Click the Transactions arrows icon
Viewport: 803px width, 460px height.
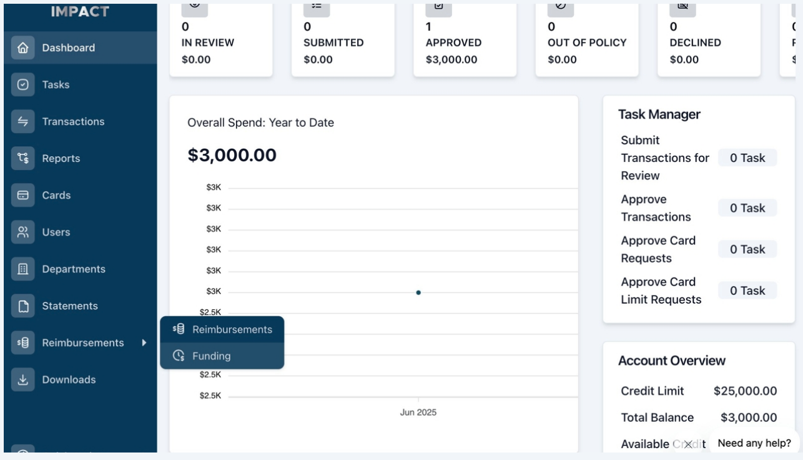[23, 121]
